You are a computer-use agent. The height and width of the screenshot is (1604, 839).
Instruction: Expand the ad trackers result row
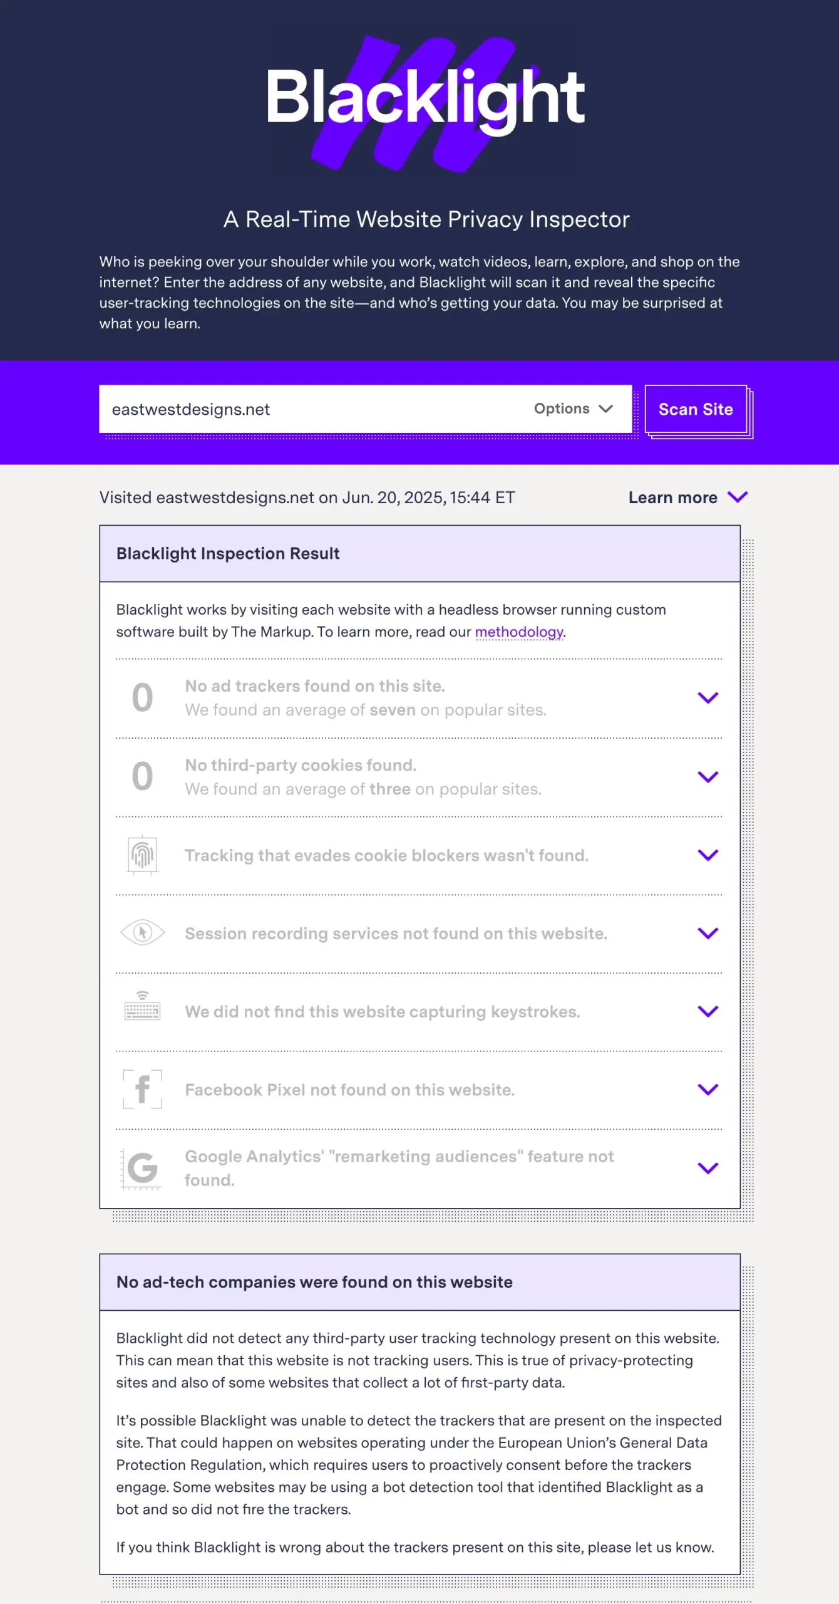pos(708,698)
